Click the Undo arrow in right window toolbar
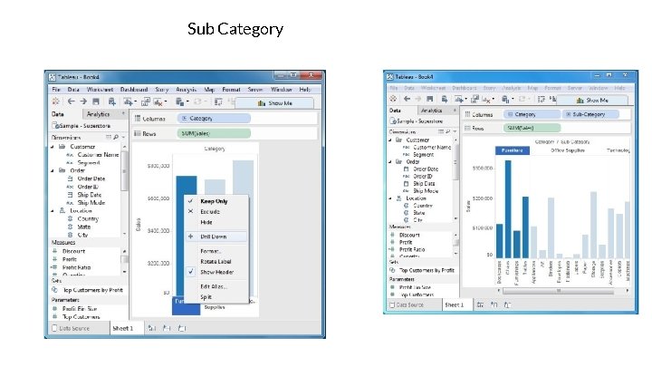This screenshot has height=367, width=652. [407, 99]
